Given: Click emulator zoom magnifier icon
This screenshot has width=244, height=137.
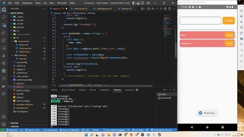Looking at the screenshot, I should point(241,44).
